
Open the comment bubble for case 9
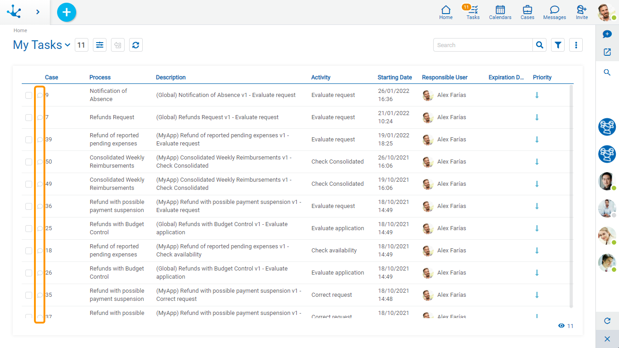[x=40, y=95]
